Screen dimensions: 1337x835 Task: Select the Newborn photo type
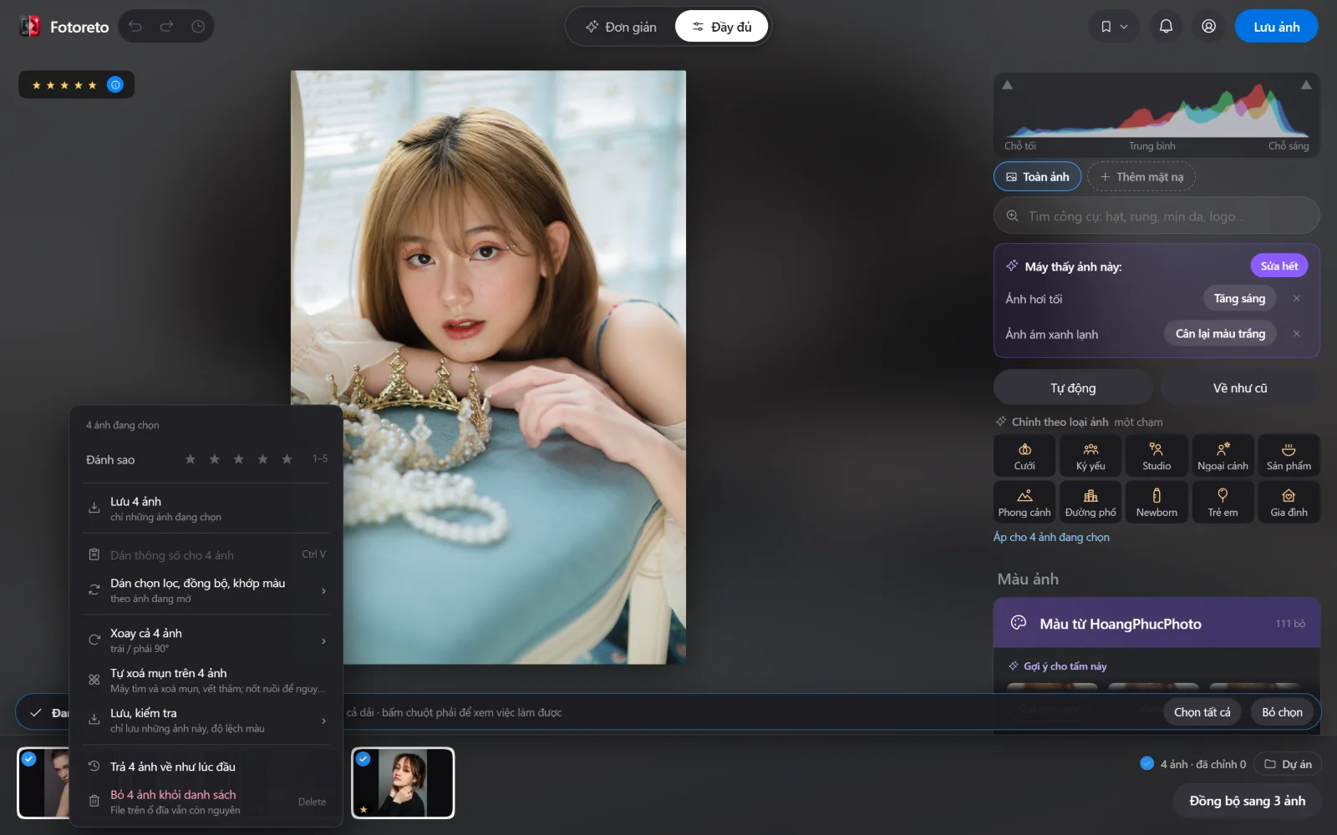[x=1157, y=503]
